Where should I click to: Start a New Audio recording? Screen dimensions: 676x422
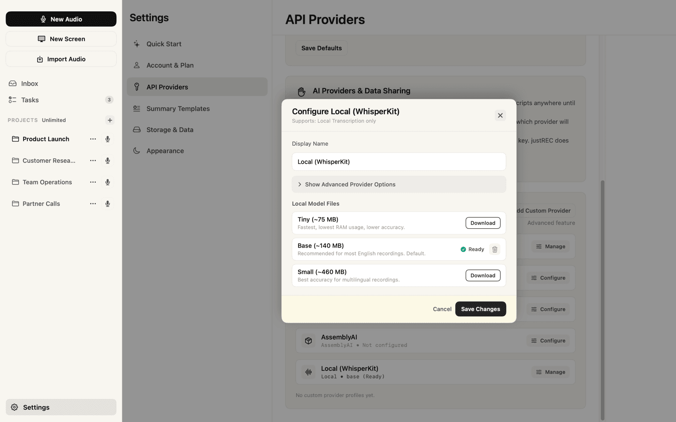tap(61, 19)
